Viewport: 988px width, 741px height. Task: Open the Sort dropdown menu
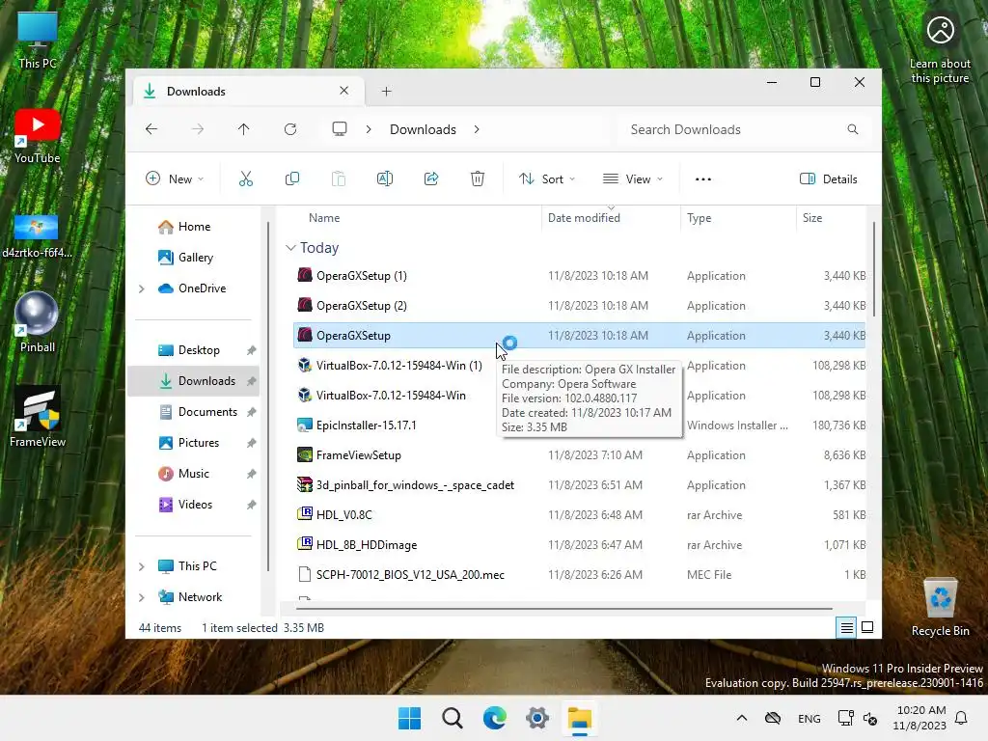point(547,178)
